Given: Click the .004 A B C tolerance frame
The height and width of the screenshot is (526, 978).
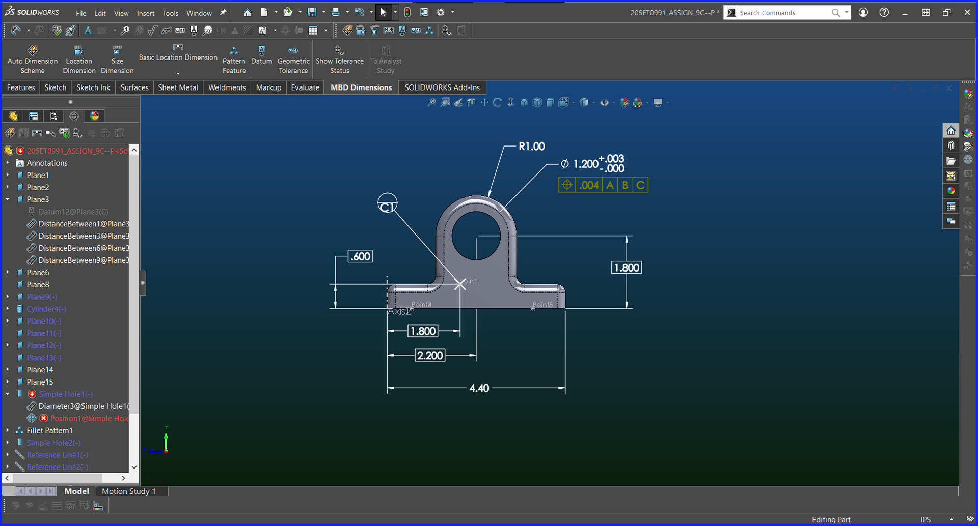Looking at the screenshot, I should tap(603, 185).
